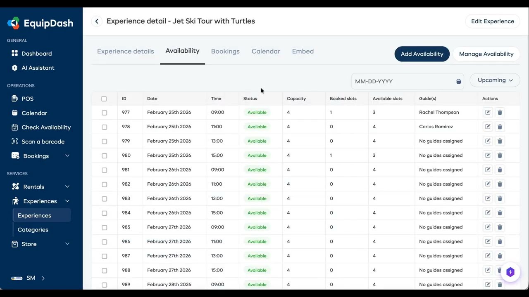The height and width of the screenshot is (297, 529).
Task: Delete availability row 977
Action: (500, 112)
